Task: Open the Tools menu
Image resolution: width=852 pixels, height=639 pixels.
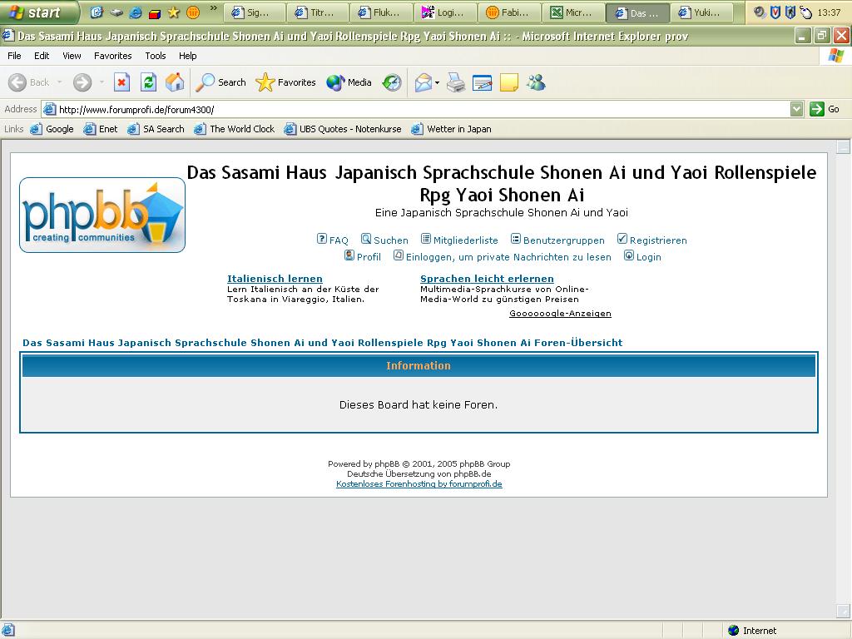Action: tap(156, 56)
